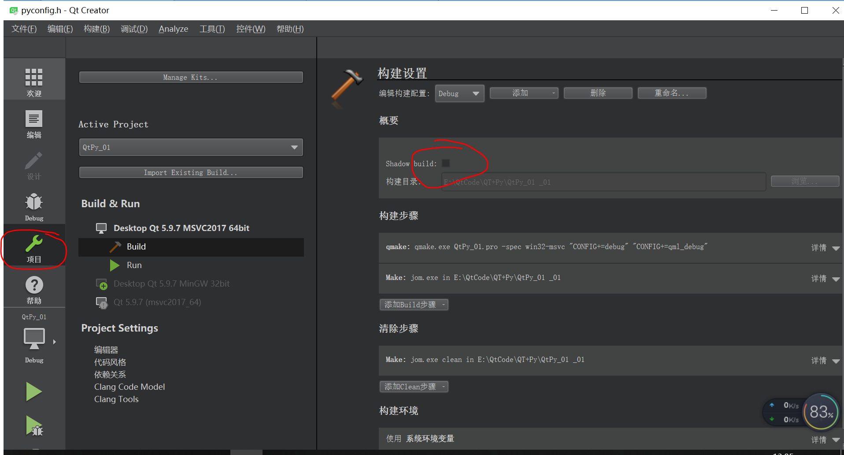
Task: Click the build directory path field
Action: point(603,182)
